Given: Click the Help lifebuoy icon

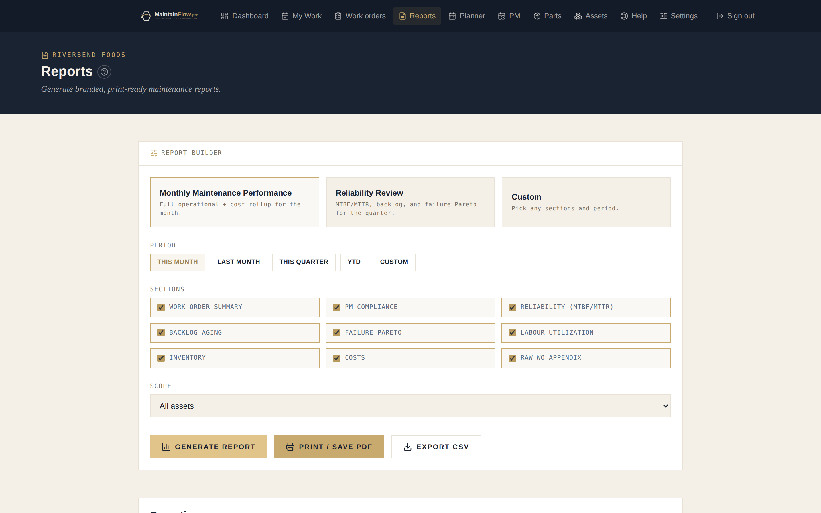Looking at the screenshot, I should pos(624,16).
